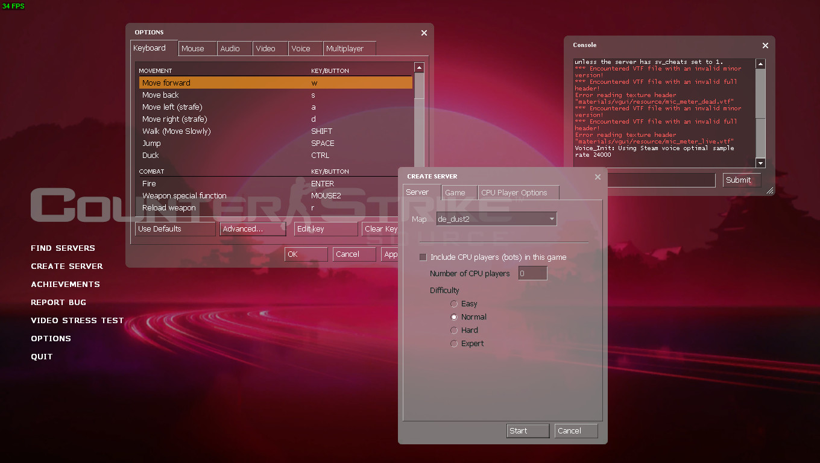
Task: Select Easy difficulty radio button
Action: [454, 304]
